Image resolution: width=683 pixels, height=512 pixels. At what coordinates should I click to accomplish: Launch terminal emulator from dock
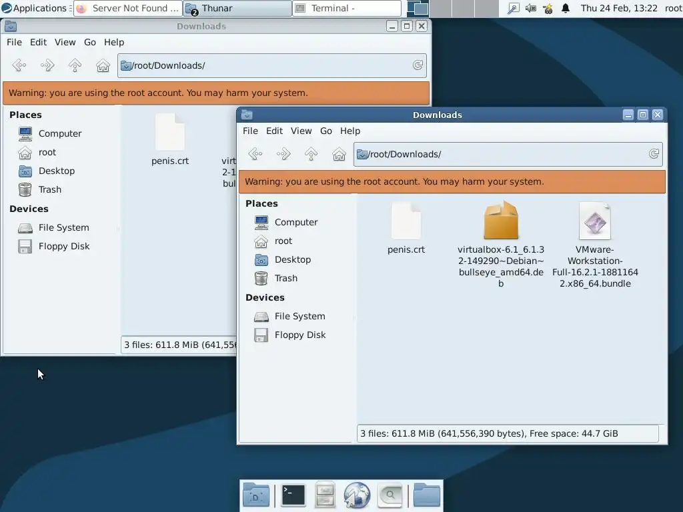tap(293, 495)
